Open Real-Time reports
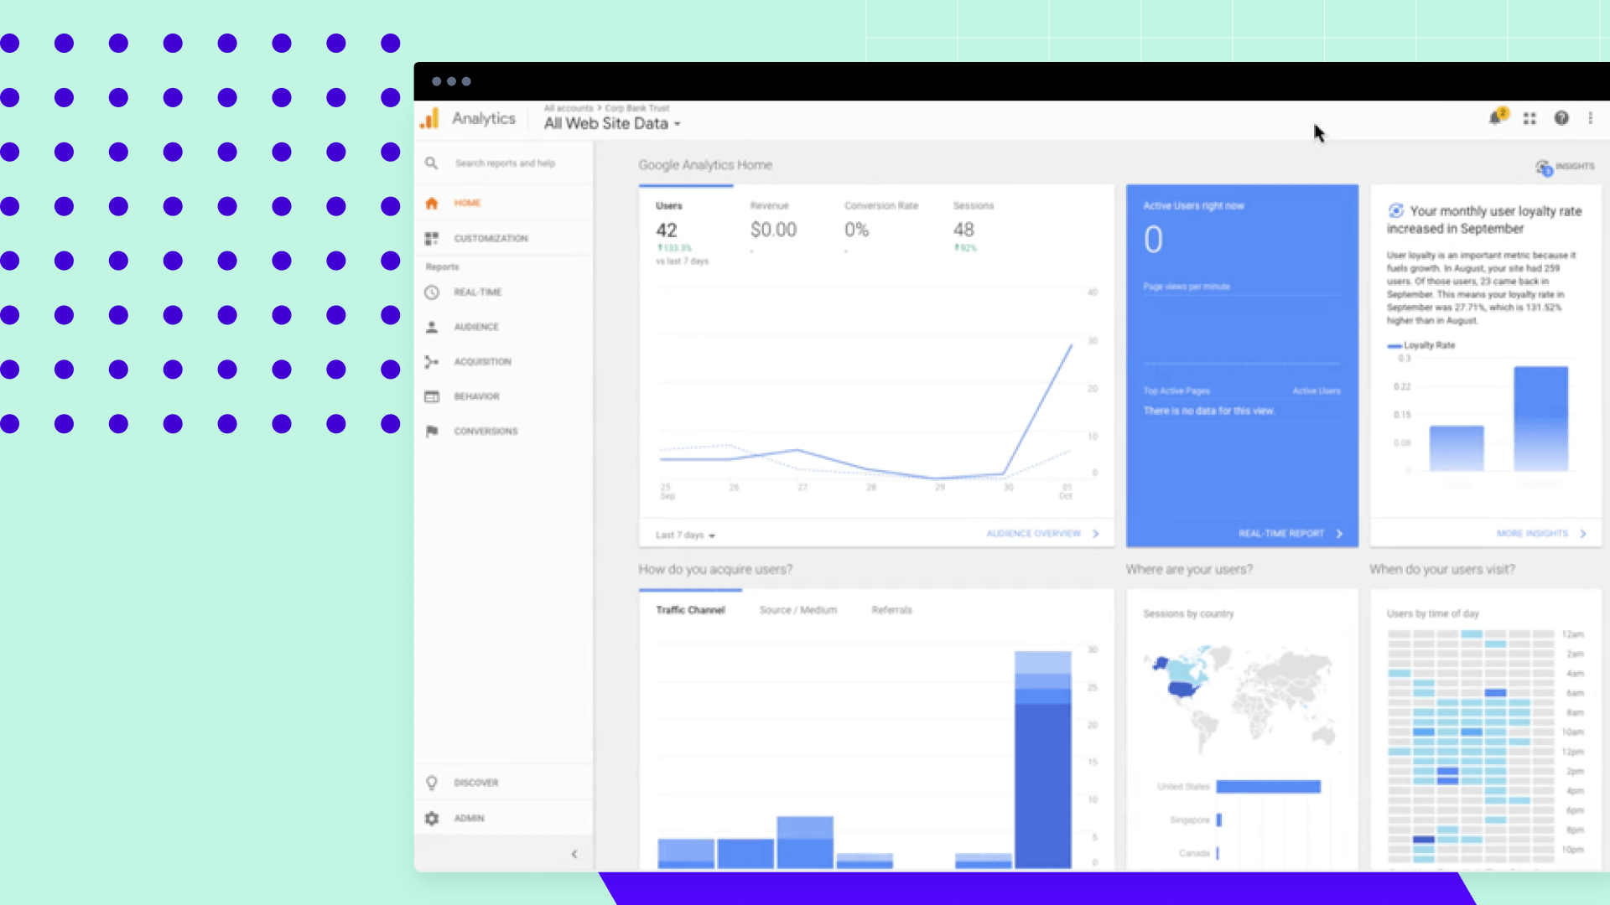 [x=478, y=292]
